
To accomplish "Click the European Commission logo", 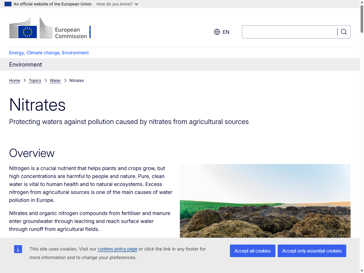I will pyautogui.click(x=50, y=28).
